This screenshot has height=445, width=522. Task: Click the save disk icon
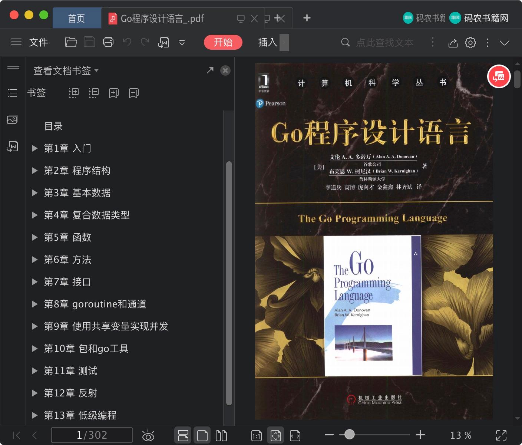pyautogui.click(x=89, y=42)
